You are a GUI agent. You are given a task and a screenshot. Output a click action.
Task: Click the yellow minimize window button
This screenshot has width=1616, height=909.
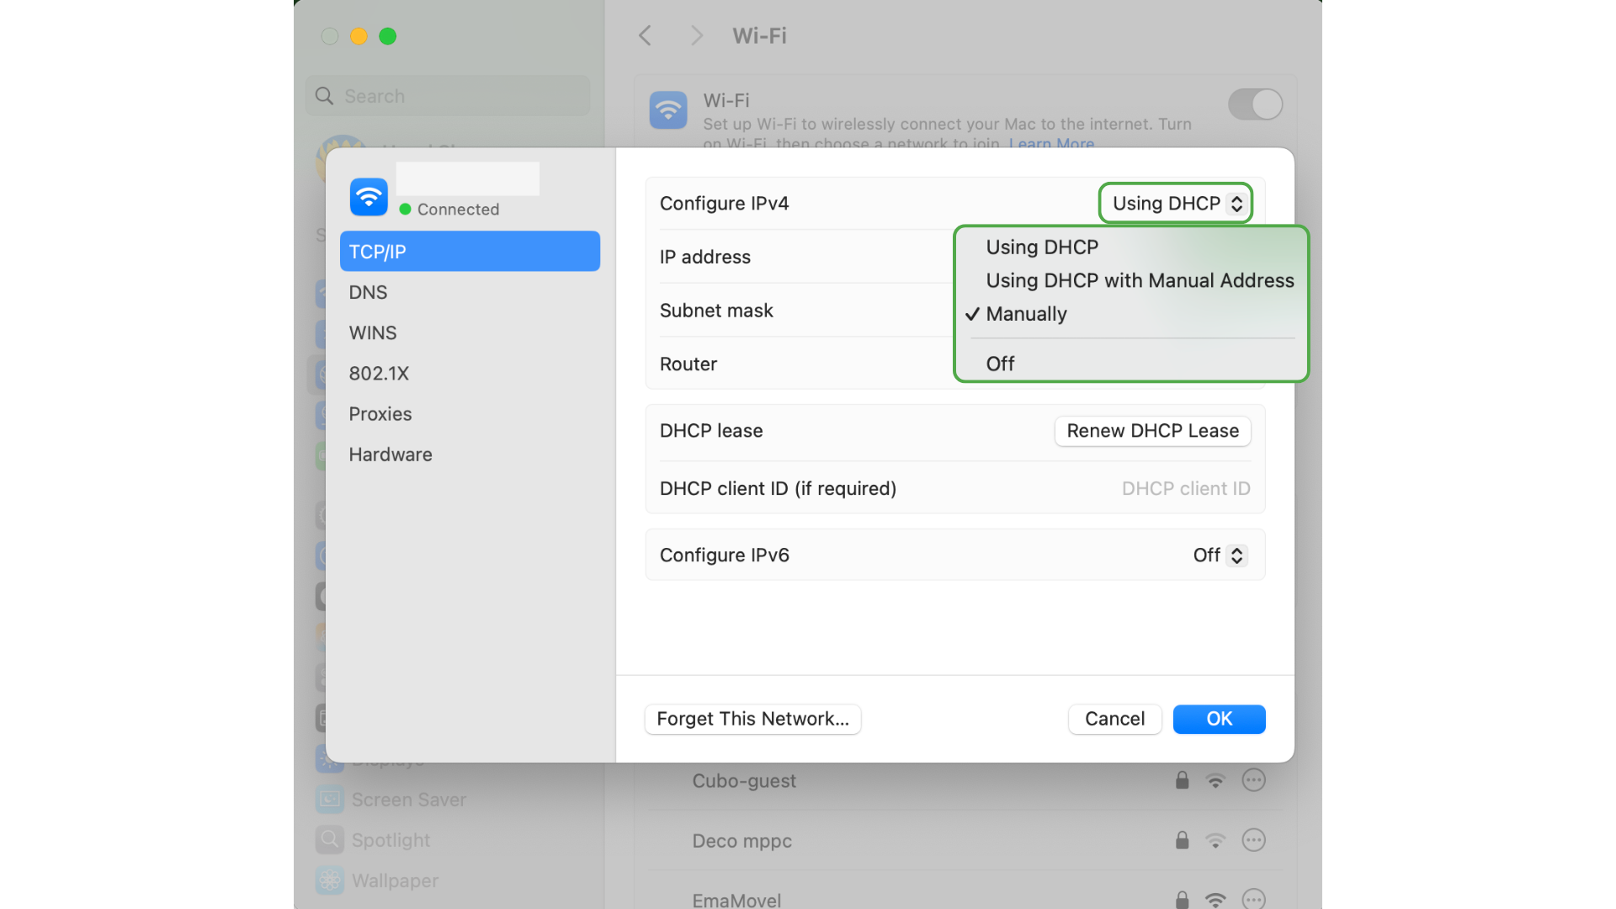tap(359, 36)
